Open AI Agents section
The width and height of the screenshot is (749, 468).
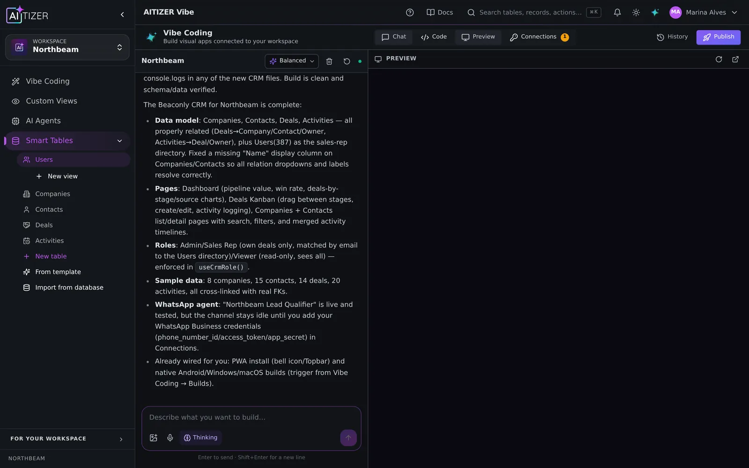click(67, 121)
